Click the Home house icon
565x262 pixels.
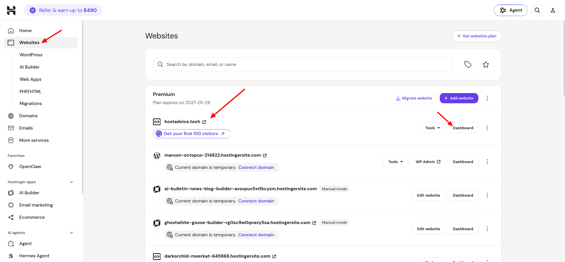11,31
